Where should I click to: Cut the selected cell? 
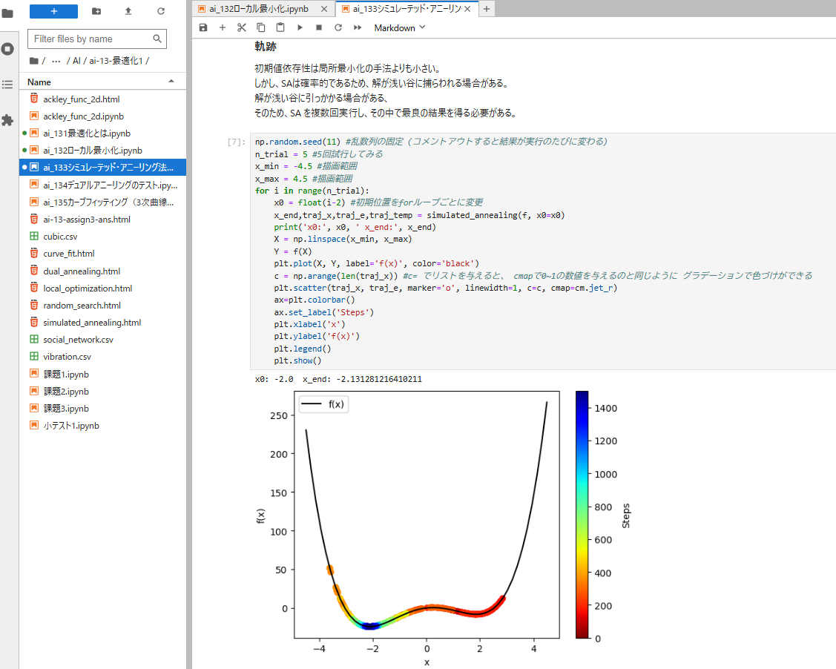pyautogui.click(x=242, y=27)
